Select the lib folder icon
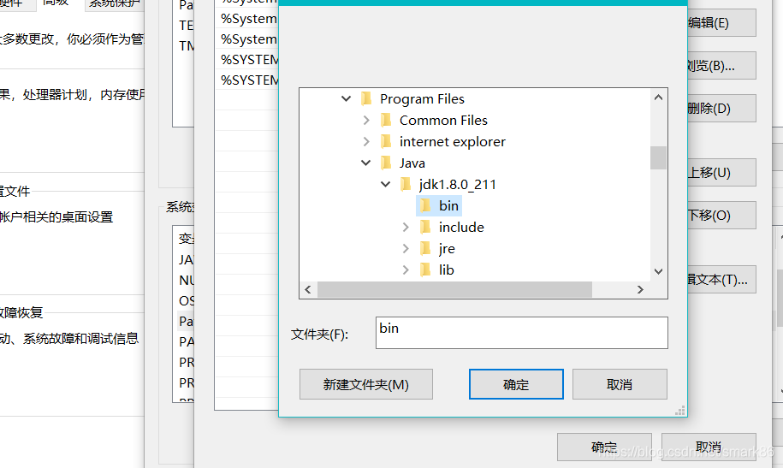 (425, 270)
